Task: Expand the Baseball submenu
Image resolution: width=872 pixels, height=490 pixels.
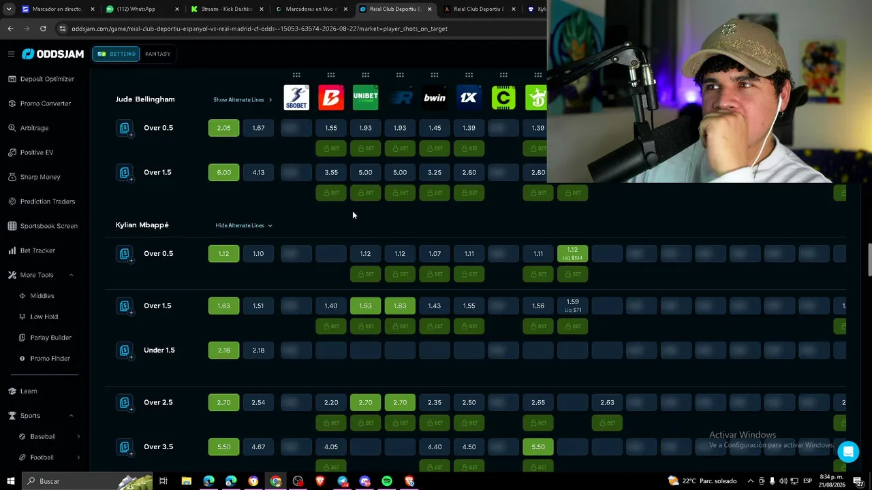Action: (78, 437)
